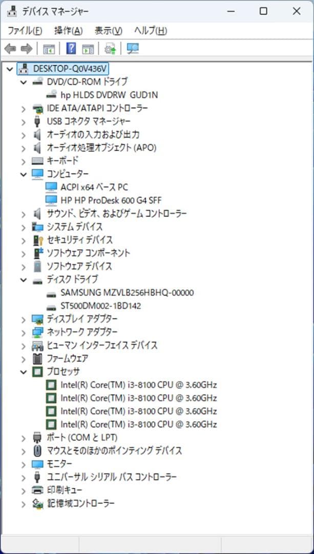Collapse the DVD/CD-ROM ドライブ category
Viewport: 314px width, 554px height.
click(x=23, y=82)
